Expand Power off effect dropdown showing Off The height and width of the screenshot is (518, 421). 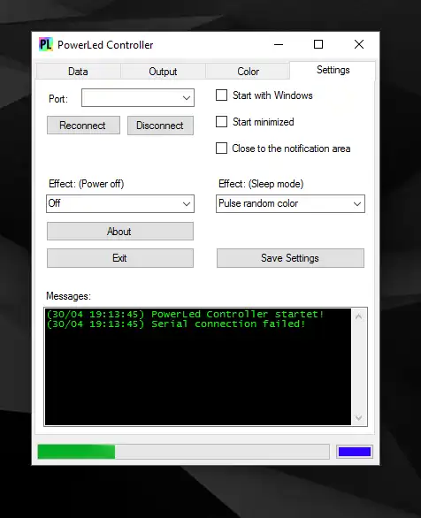click(120, 204)
